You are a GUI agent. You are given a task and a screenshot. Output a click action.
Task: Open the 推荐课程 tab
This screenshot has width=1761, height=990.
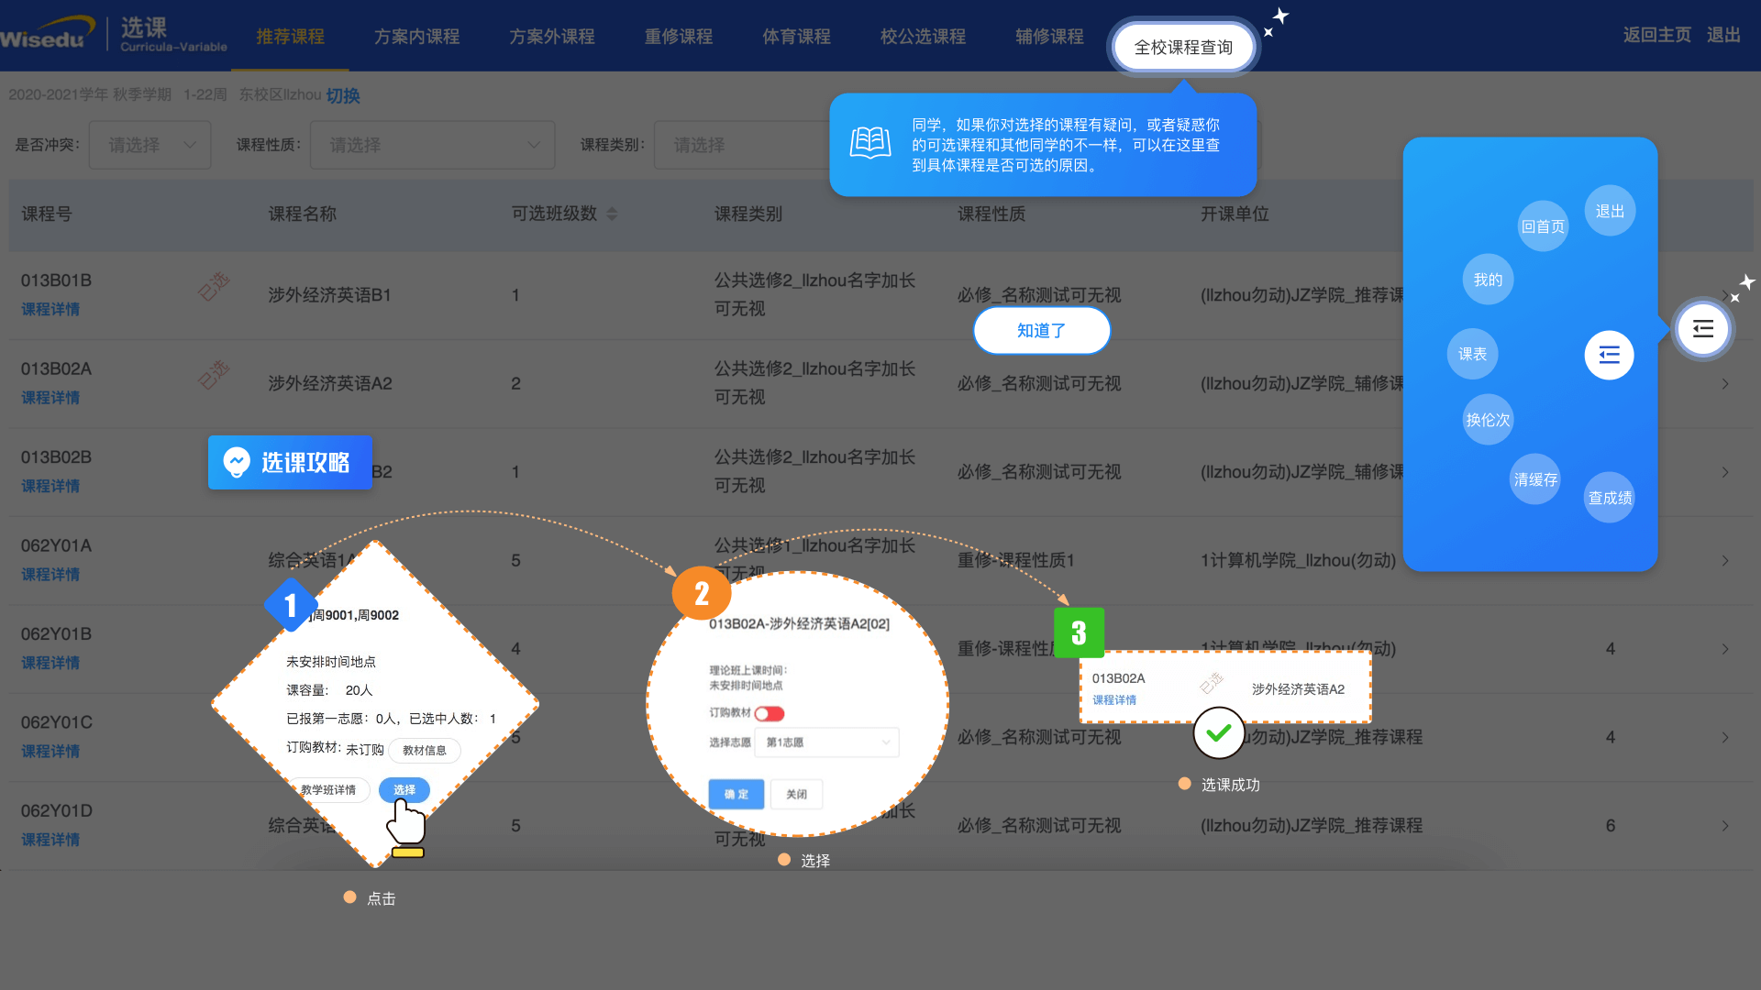point(290,37)
